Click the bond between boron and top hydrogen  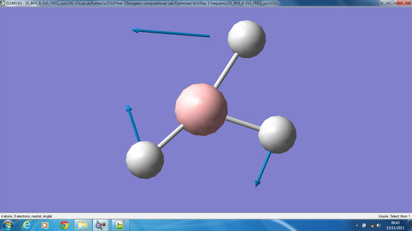(226, 71)
